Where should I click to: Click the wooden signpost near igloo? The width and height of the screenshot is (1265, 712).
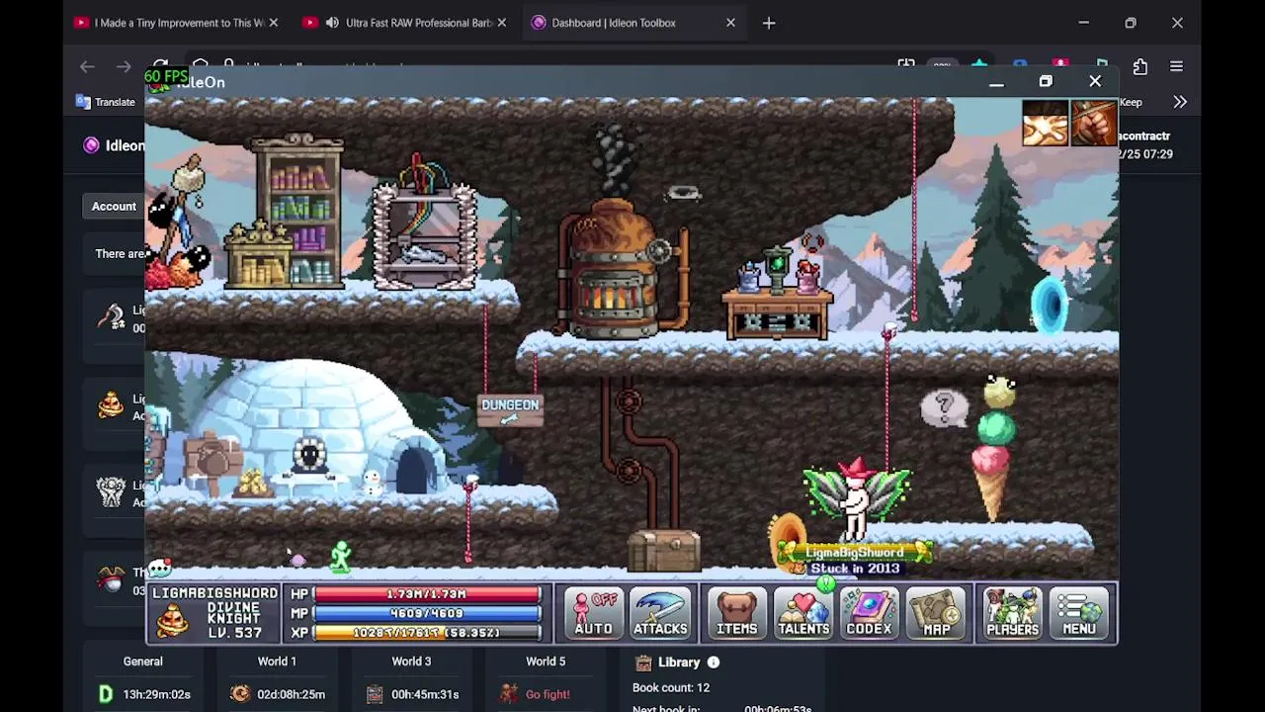pos(211,463)
